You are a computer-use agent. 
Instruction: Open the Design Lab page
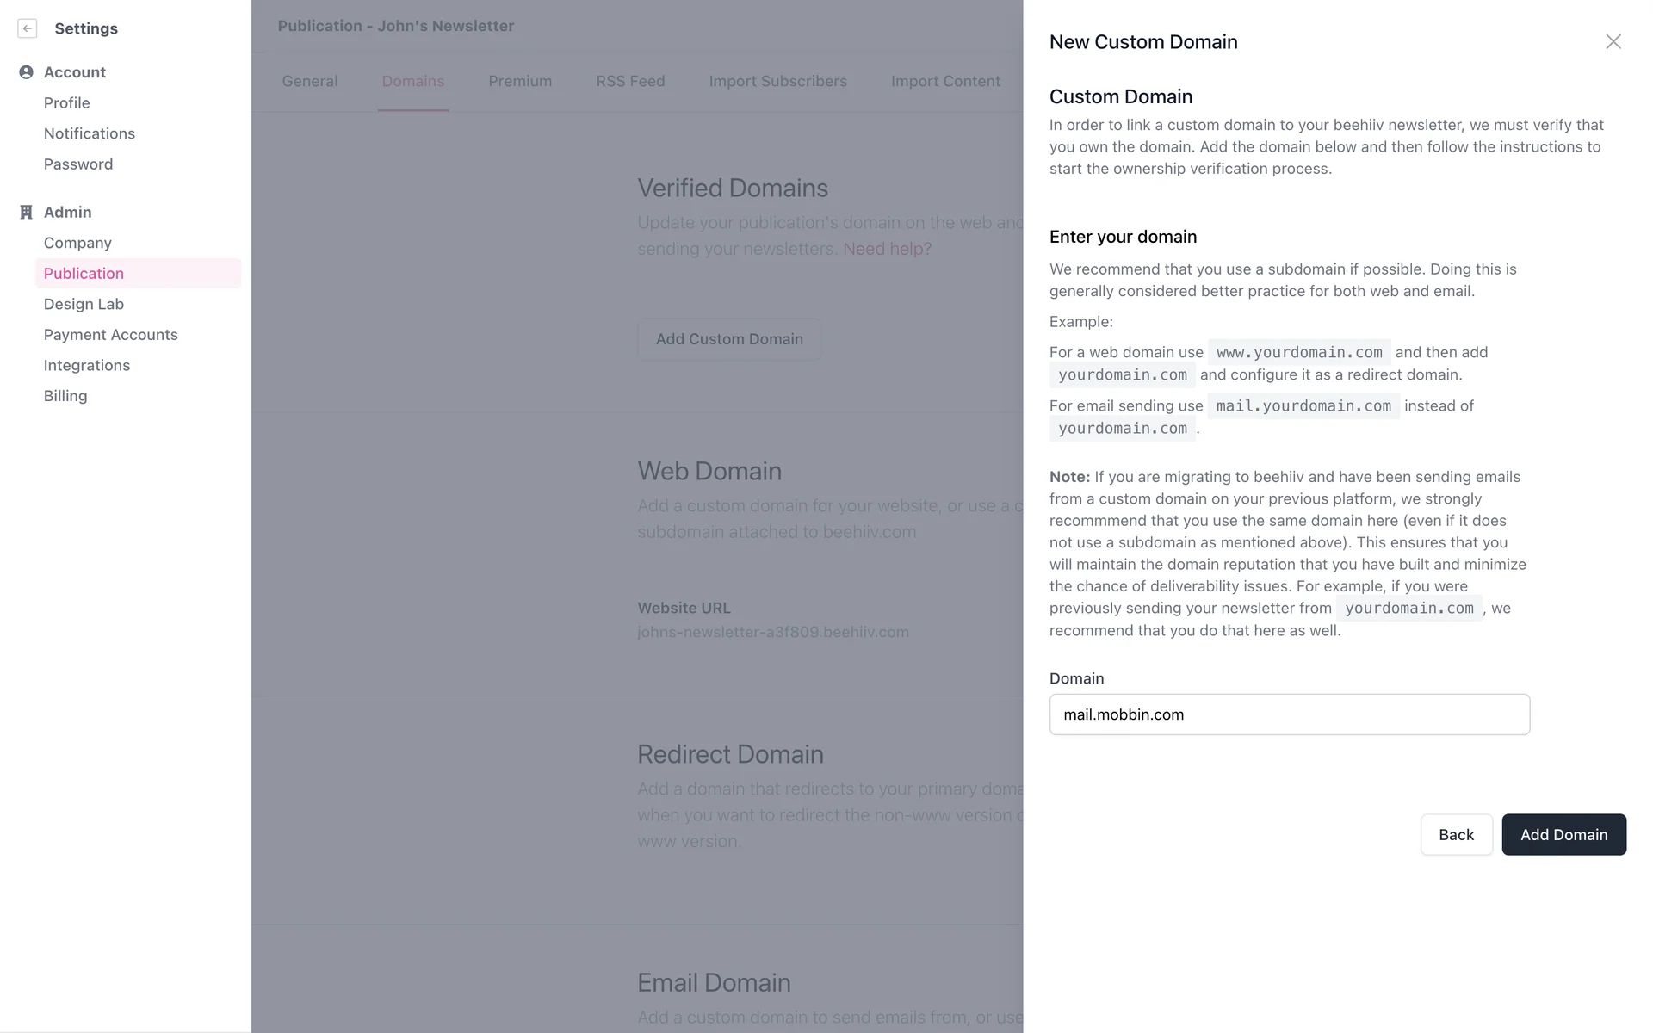click(84, 304)
